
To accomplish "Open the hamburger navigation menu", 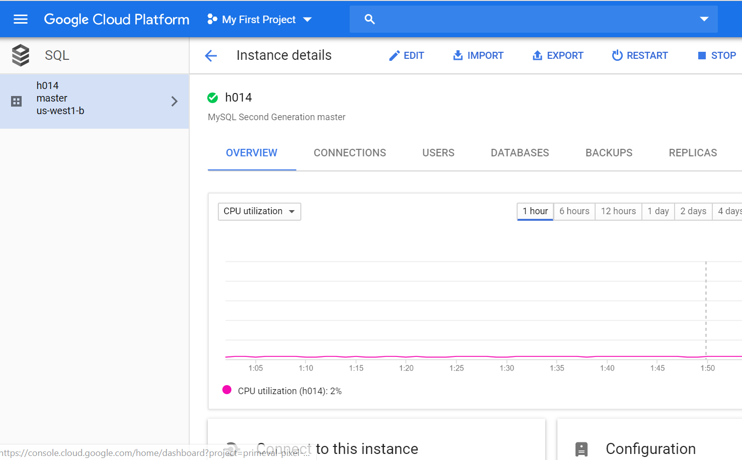I will [x=21, y=19].
